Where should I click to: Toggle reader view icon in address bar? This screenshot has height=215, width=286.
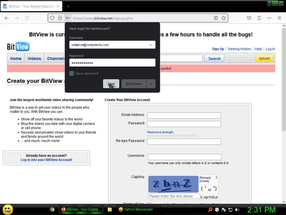(x=216, y=18)
